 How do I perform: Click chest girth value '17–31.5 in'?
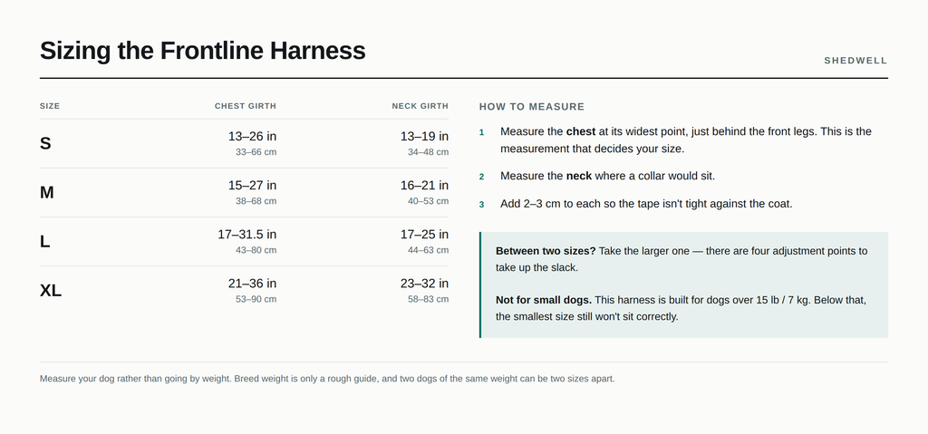pyautogui.click(x=246, y=235)
